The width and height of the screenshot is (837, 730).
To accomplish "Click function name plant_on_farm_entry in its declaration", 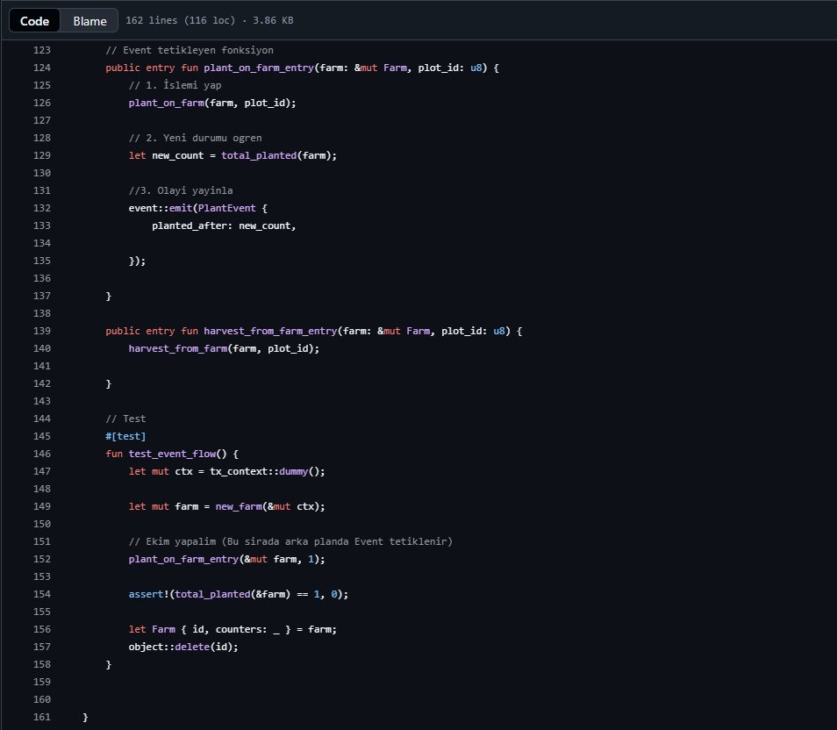I will point(259,68).
